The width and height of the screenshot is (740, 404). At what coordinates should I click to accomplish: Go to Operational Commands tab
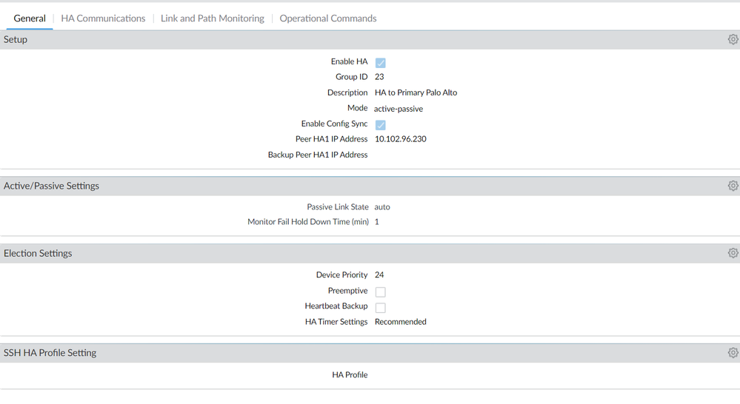click(327, 18)
